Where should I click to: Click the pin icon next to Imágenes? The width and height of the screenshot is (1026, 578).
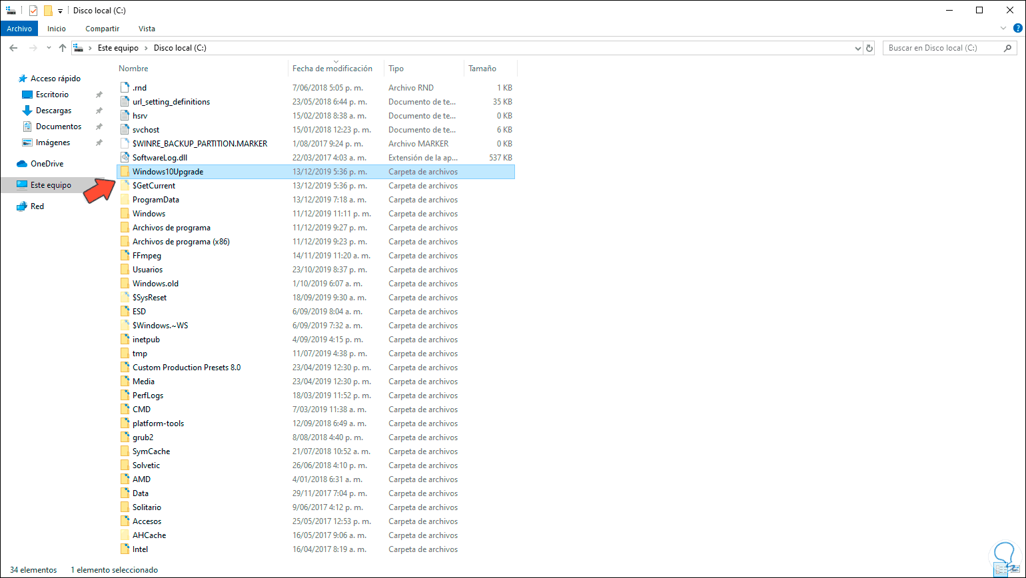coord(99,143)
